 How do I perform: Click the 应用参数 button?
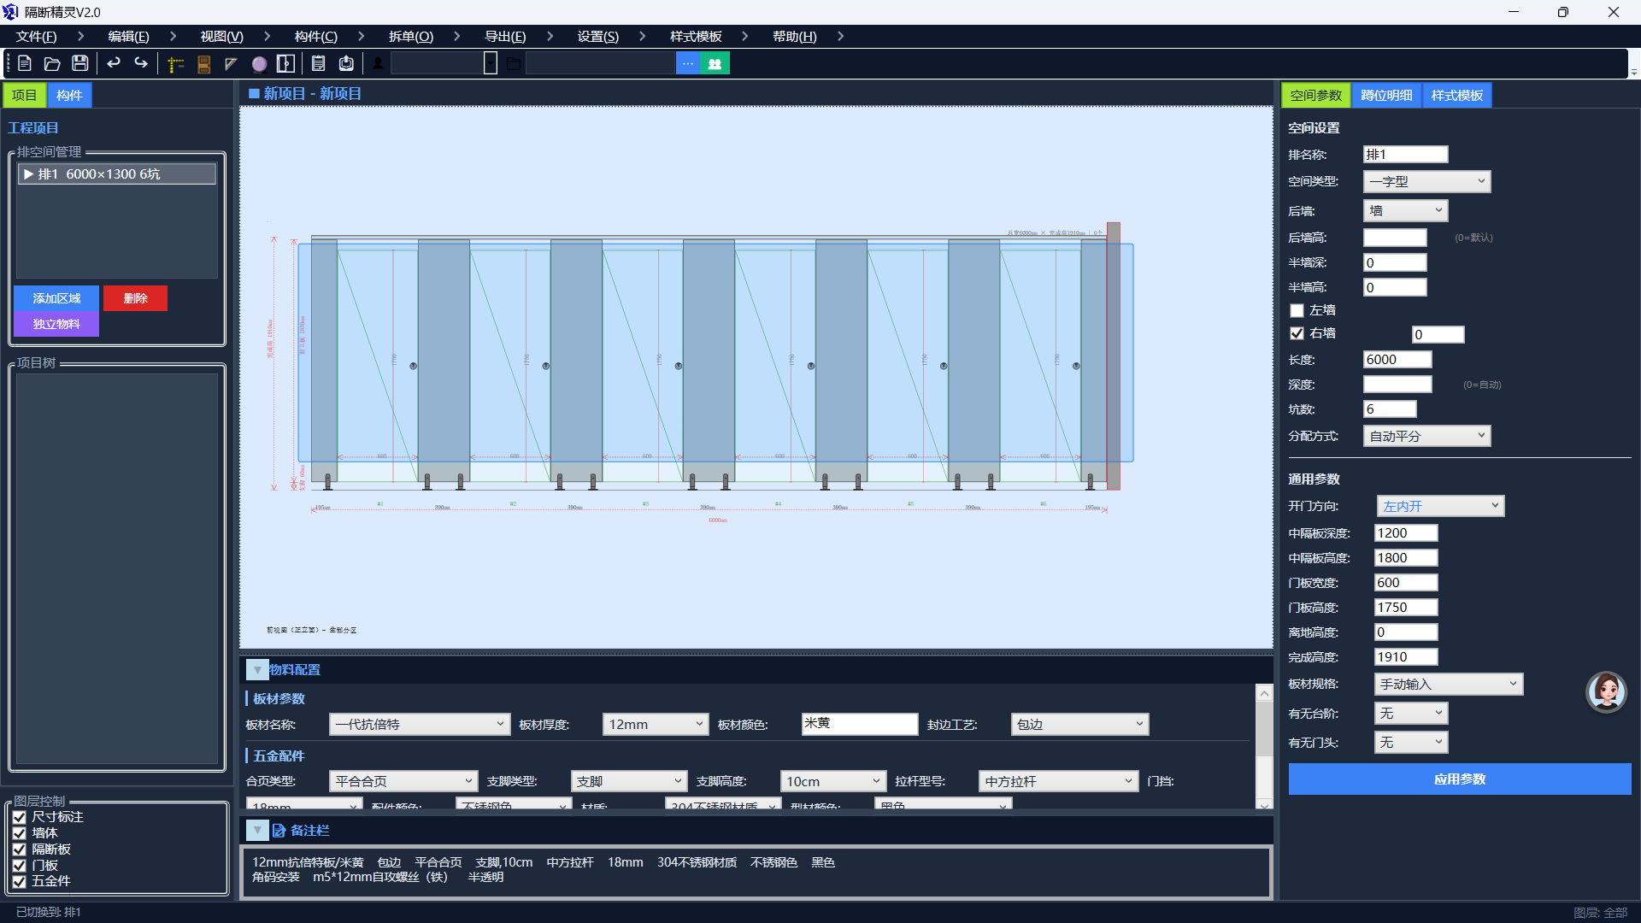pyautogui.click(x=1460, y=779)
